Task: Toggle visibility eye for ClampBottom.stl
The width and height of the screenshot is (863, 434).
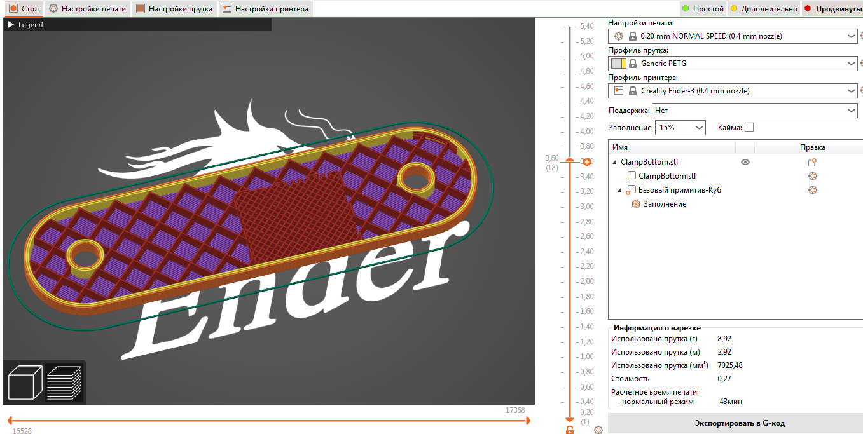Action: (745, 163)
